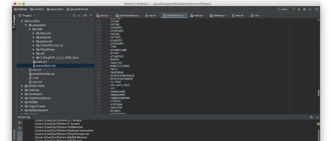Click the Event Log balloon notification icon
332x141 pixels.
click(20, 128)
